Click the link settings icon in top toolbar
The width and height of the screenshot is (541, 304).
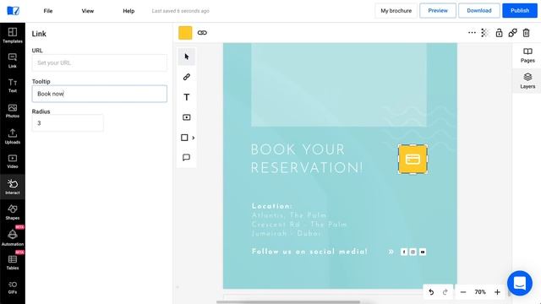click(513, 33)
